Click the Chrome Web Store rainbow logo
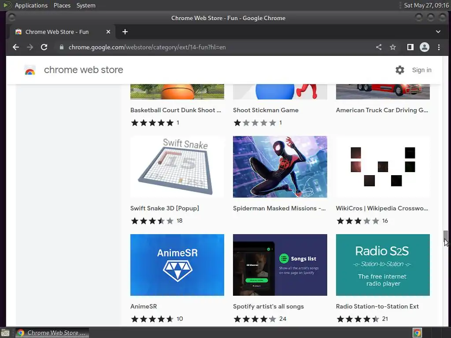The width and height of the screenshot is (451, 338). [30, 70]
